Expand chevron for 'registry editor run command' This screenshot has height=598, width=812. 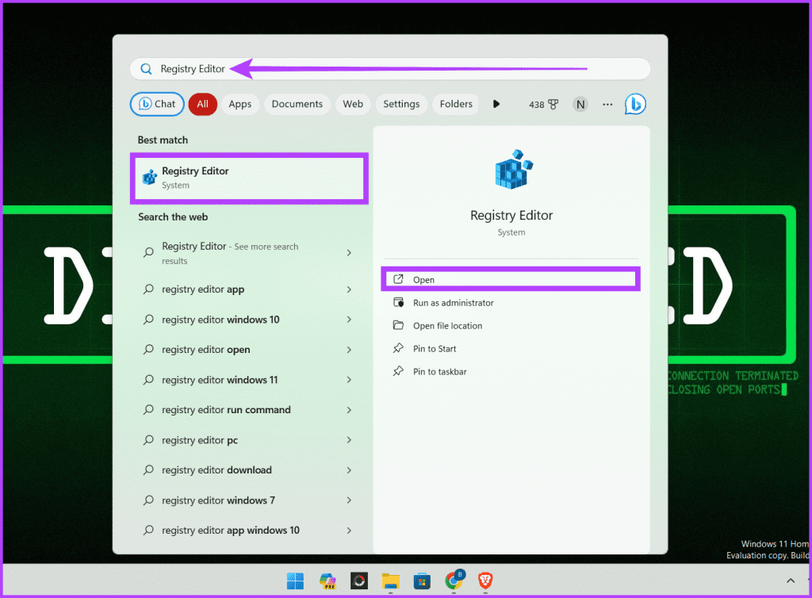tap(349, 409)
